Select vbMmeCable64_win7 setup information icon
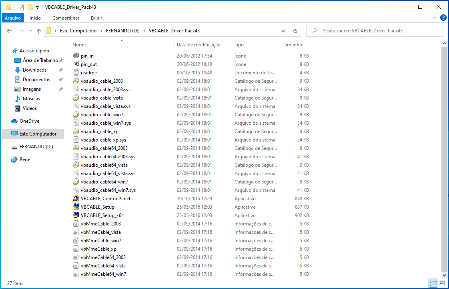Screen dimensions: 449x289 (76, 274)
